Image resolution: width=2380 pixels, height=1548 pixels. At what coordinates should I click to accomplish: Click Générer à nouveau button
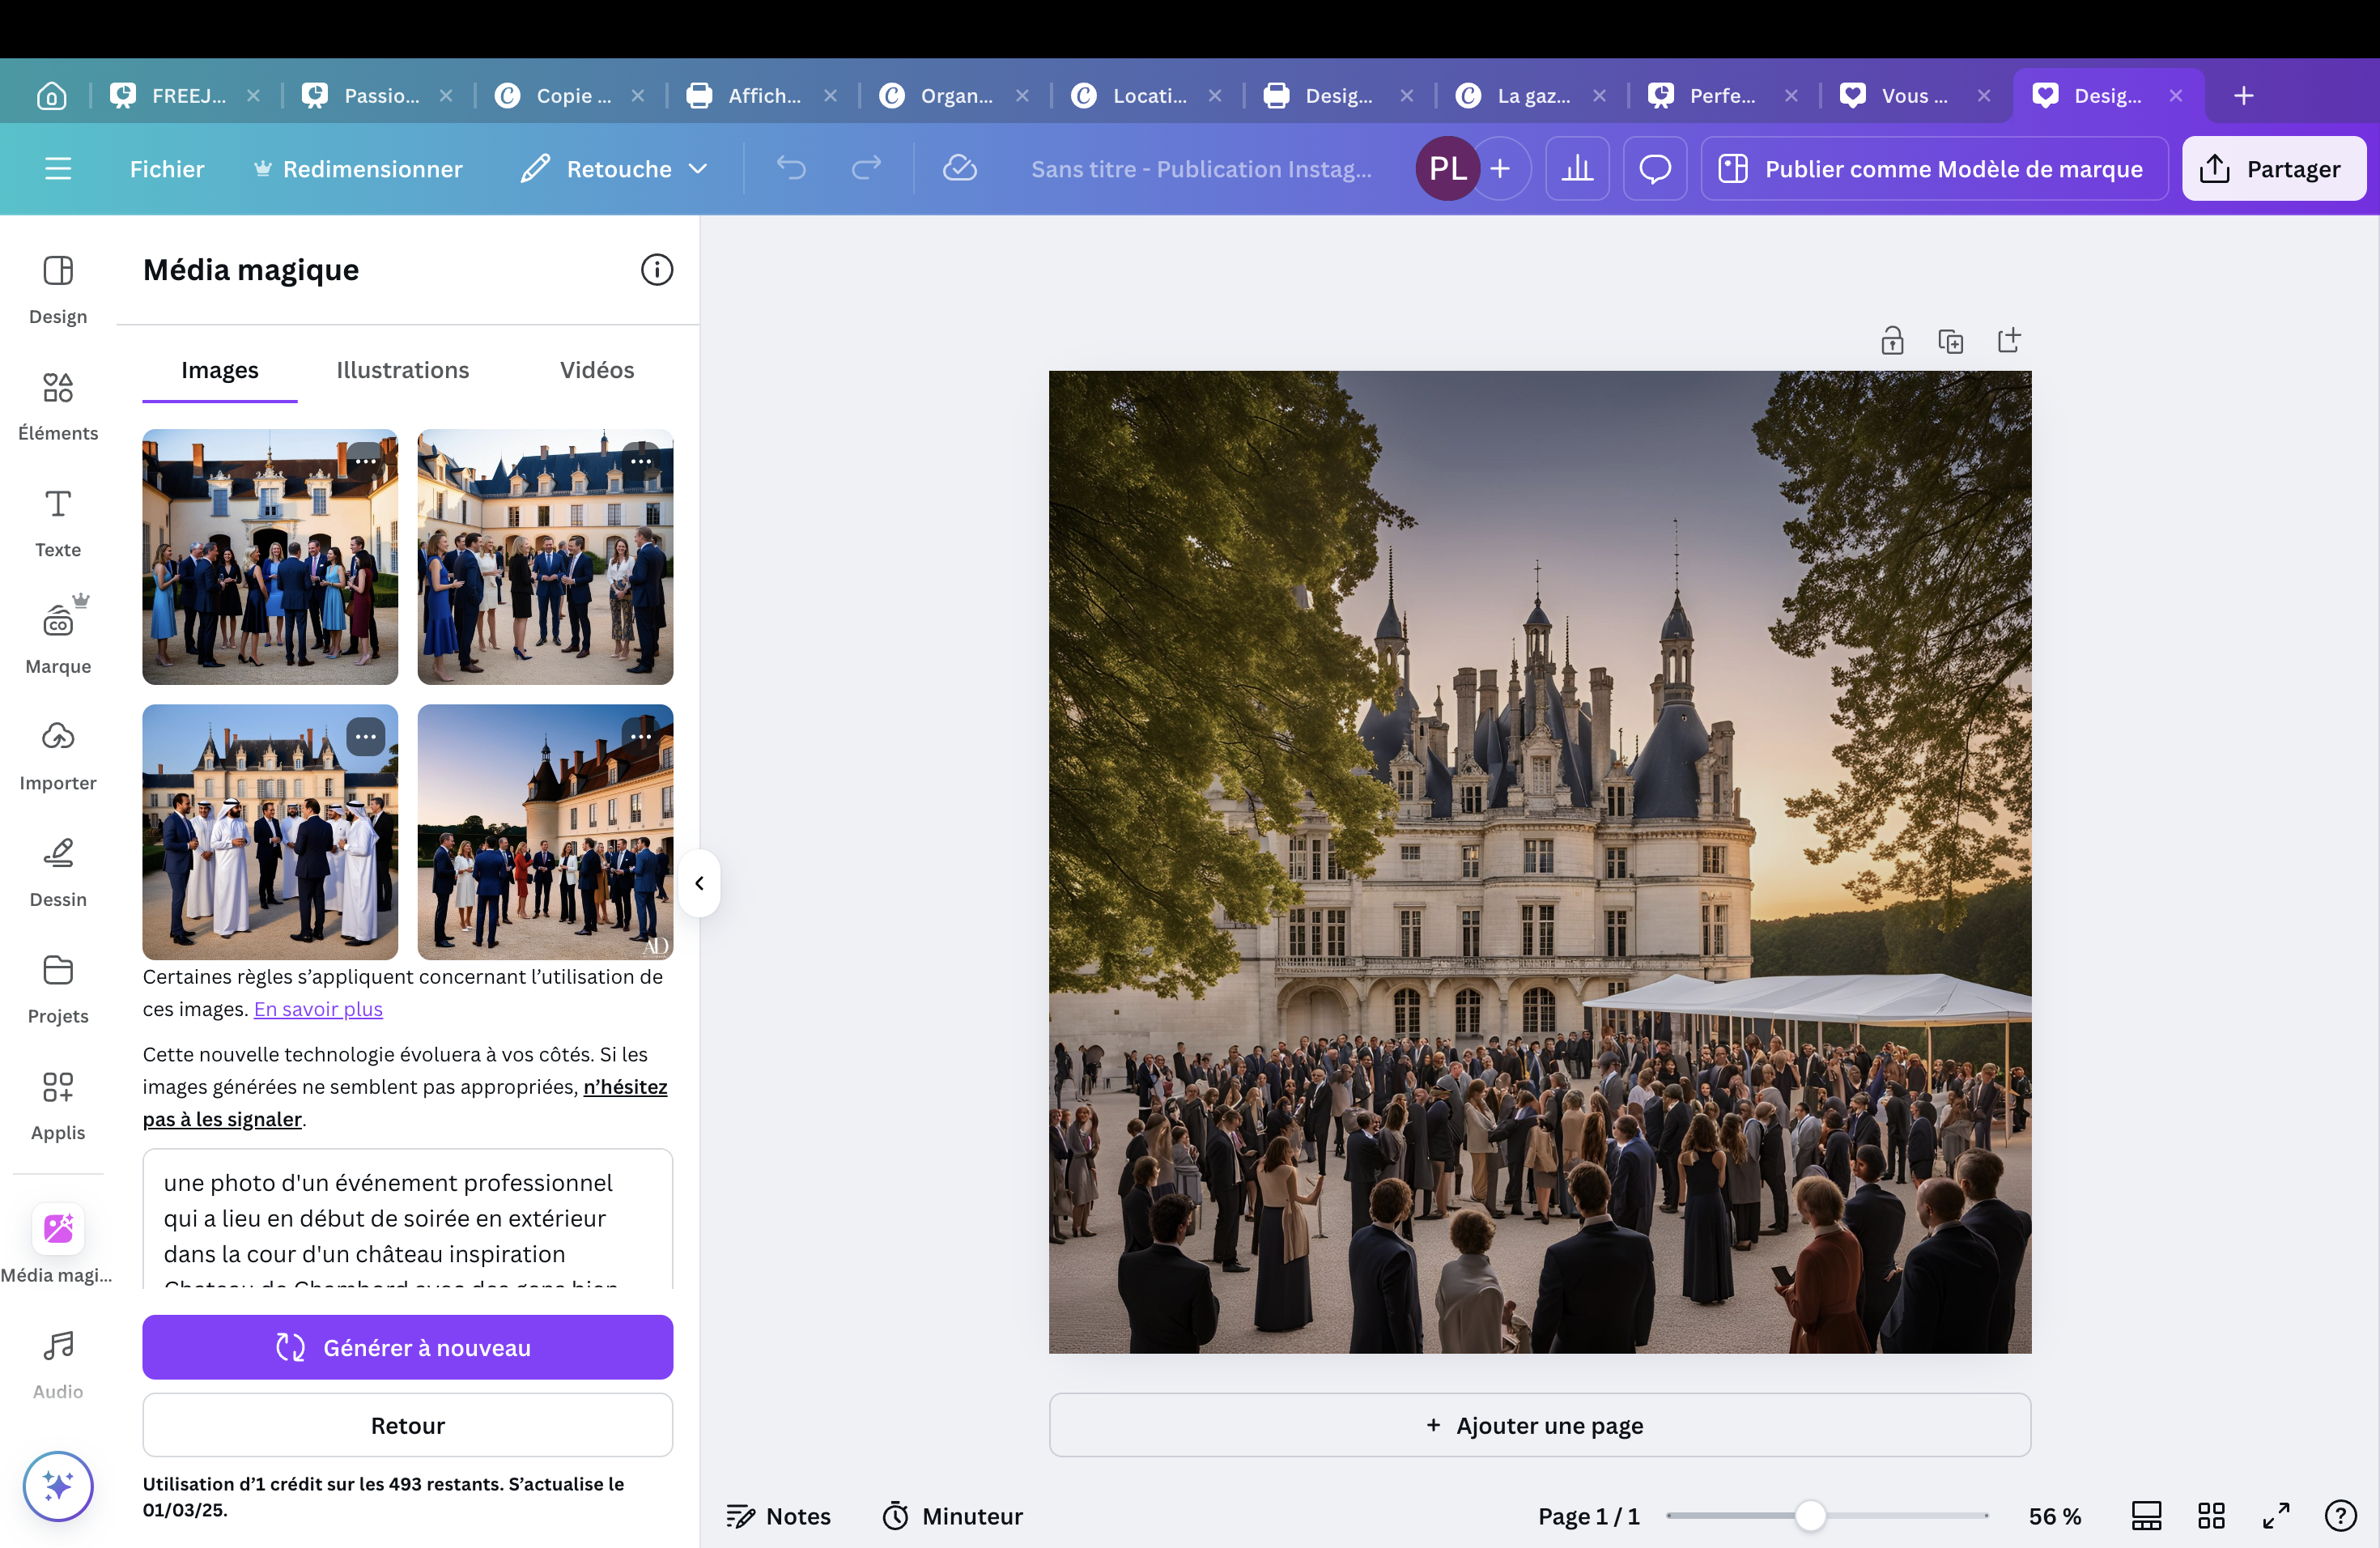coord(407,1347)
